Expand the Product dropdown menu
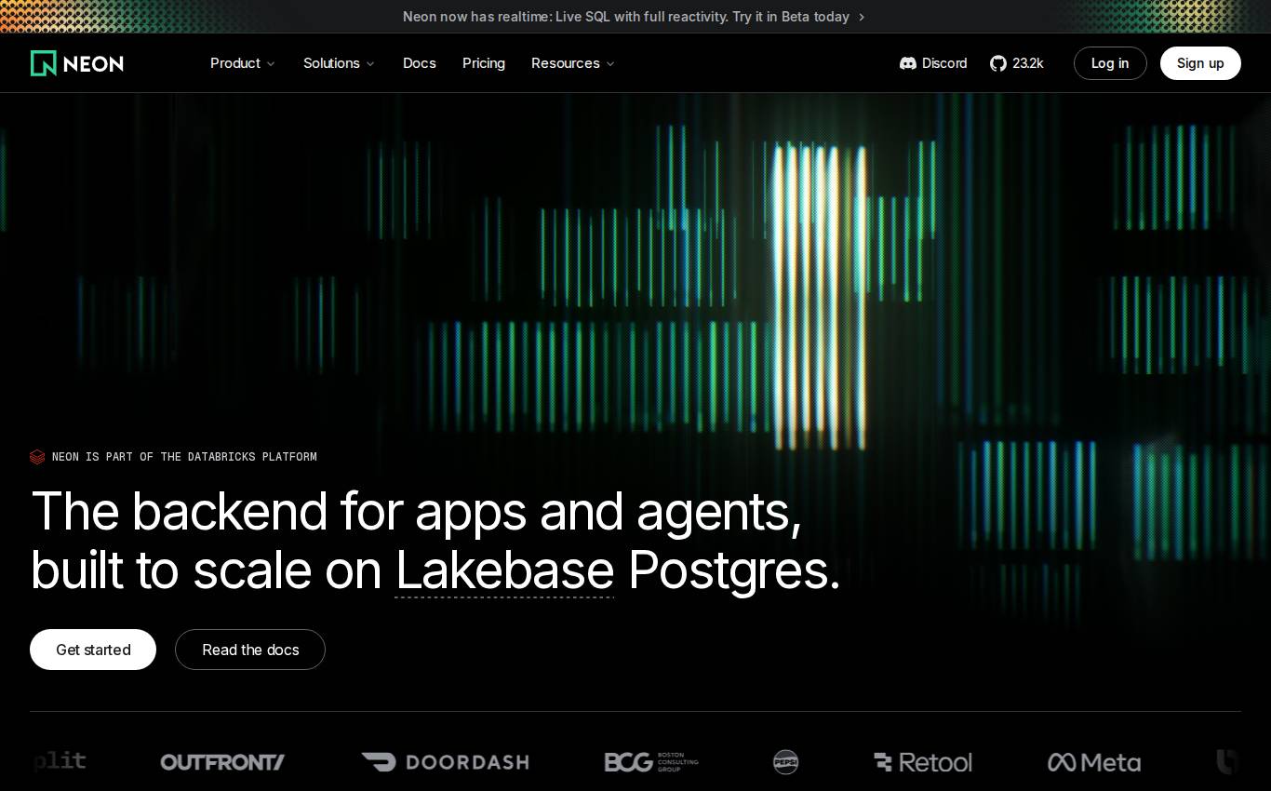The width and height of the screenshot is (1271, 791). (x=243, y=63)
